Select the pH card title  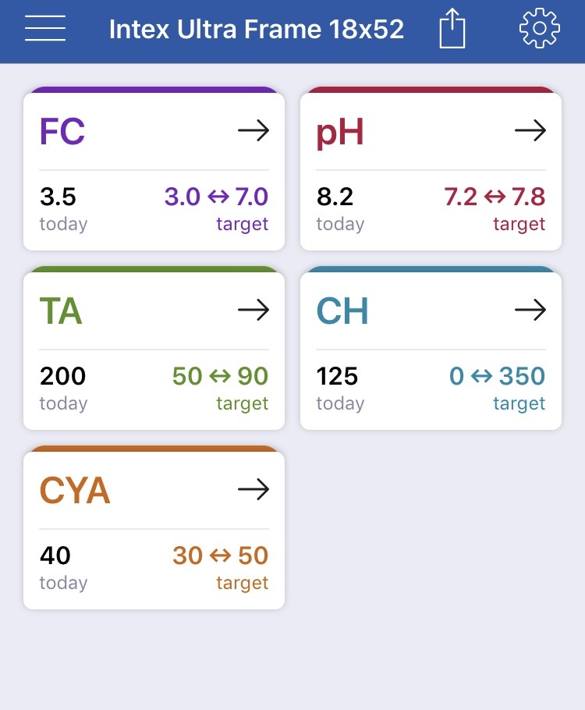point(340,133)
